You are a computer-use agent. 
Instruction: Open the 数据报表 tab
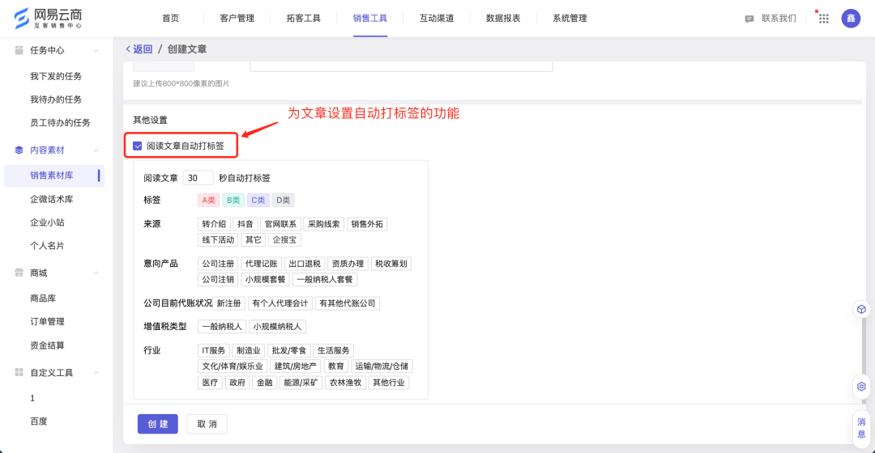pos(503,19)
